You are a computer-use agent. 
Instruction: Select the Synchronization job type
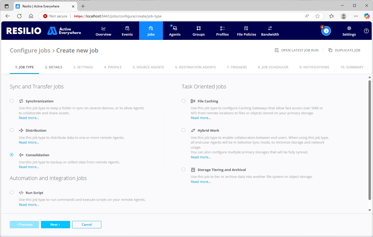click(12, 101)
